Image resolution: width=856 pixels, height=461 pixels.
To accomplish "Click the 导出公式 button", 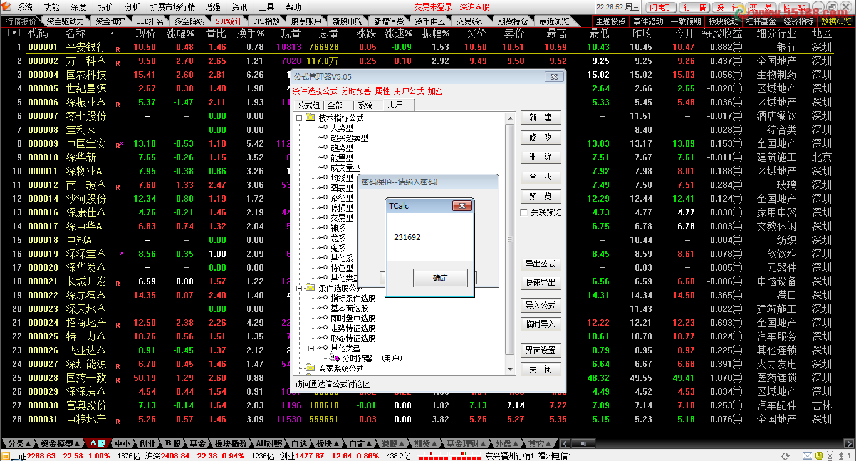I will click(541, 264).
